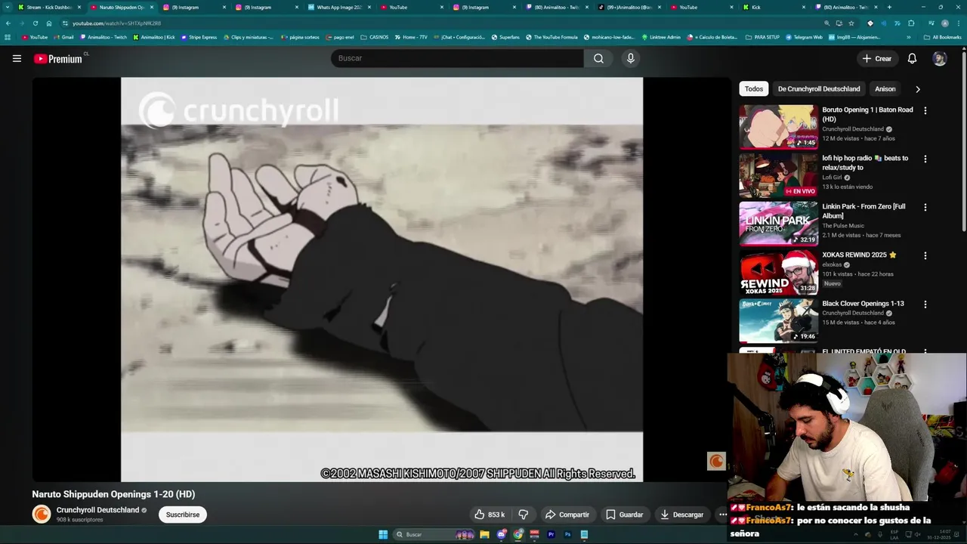The image size is (967, 544).
Task: Go back in the browser
Action: 8,23
